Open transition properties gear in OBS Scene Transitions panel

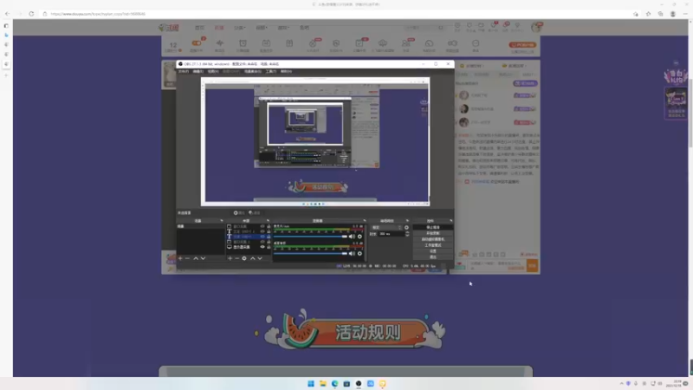(x=406, y=227)
